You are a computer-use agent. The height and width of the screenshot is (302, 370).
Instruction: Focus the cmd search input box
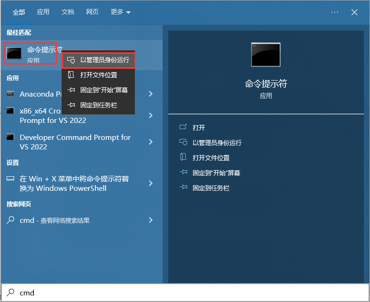point(185,293)
